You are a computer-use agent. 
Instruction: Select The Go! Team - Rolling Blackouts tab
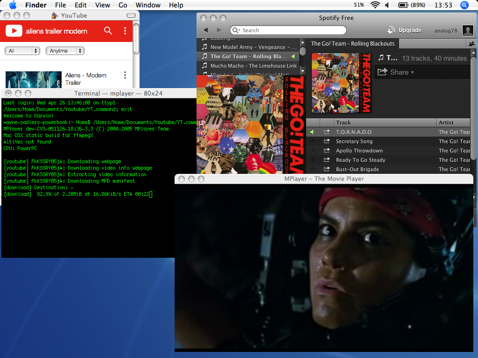[x=353, y=43]
